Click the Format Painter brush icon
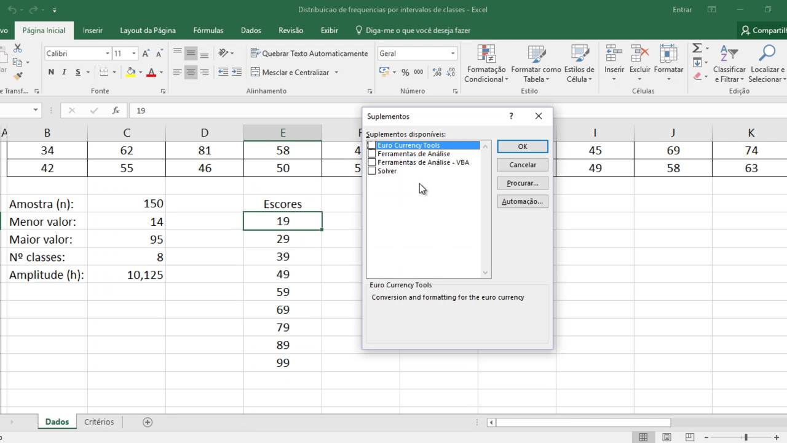787x443 pixels. coord(17,76)
